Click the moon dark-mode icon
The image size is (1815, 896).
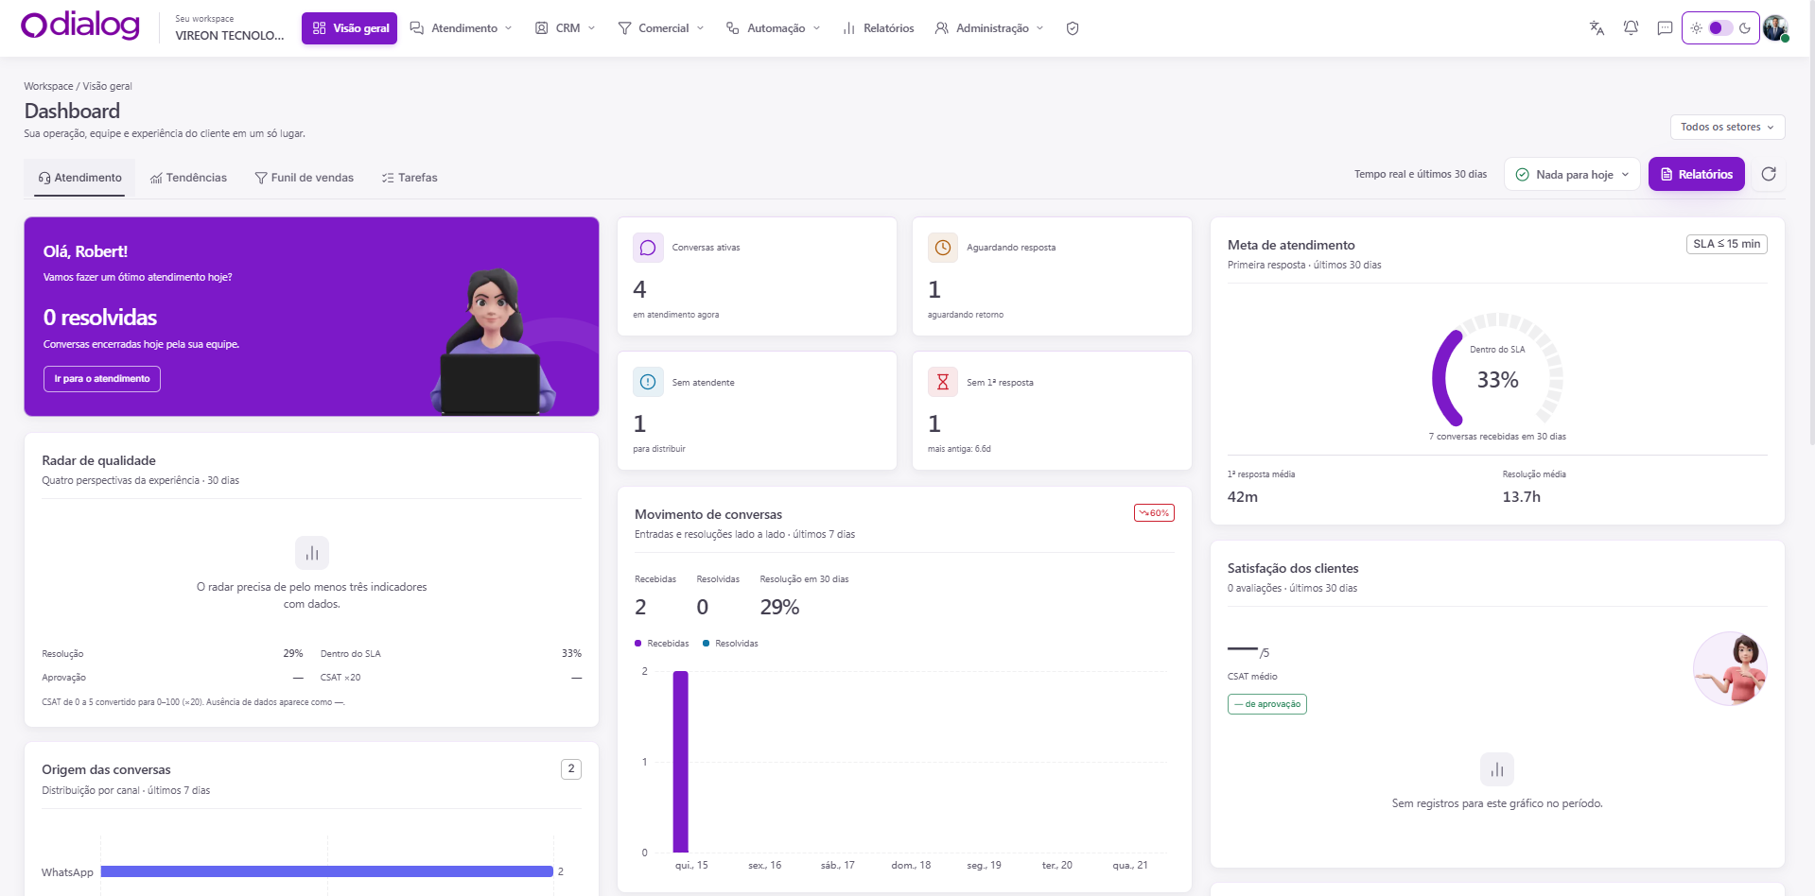[1745, 28]
